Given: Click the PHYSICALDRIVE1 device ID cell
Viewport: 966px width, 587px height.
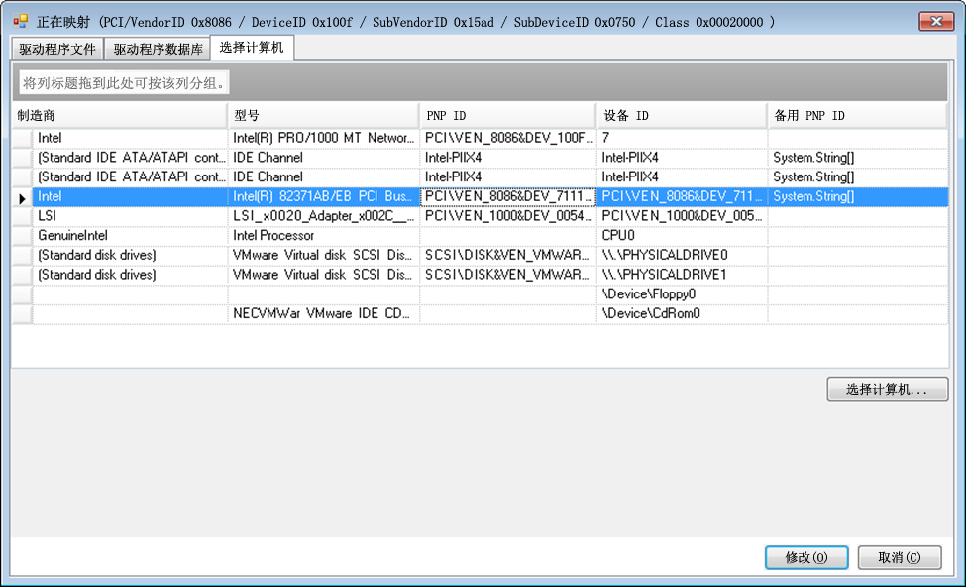Looking at the screenshot, I should tap(681, 275).
